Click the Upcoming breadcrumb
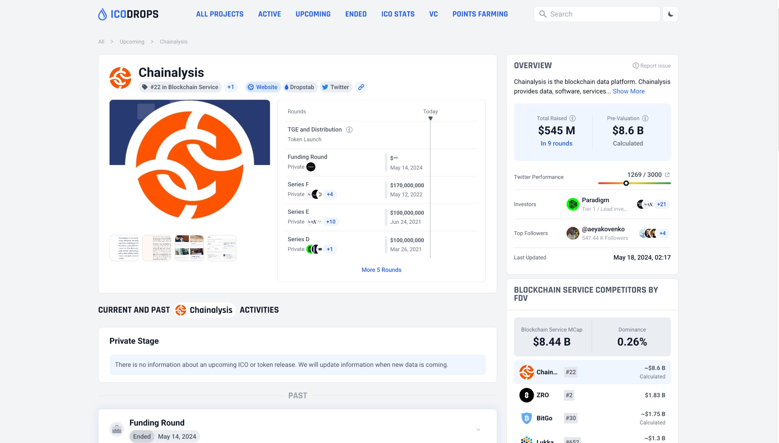The image size is (779, 443). tap(132, 42)
